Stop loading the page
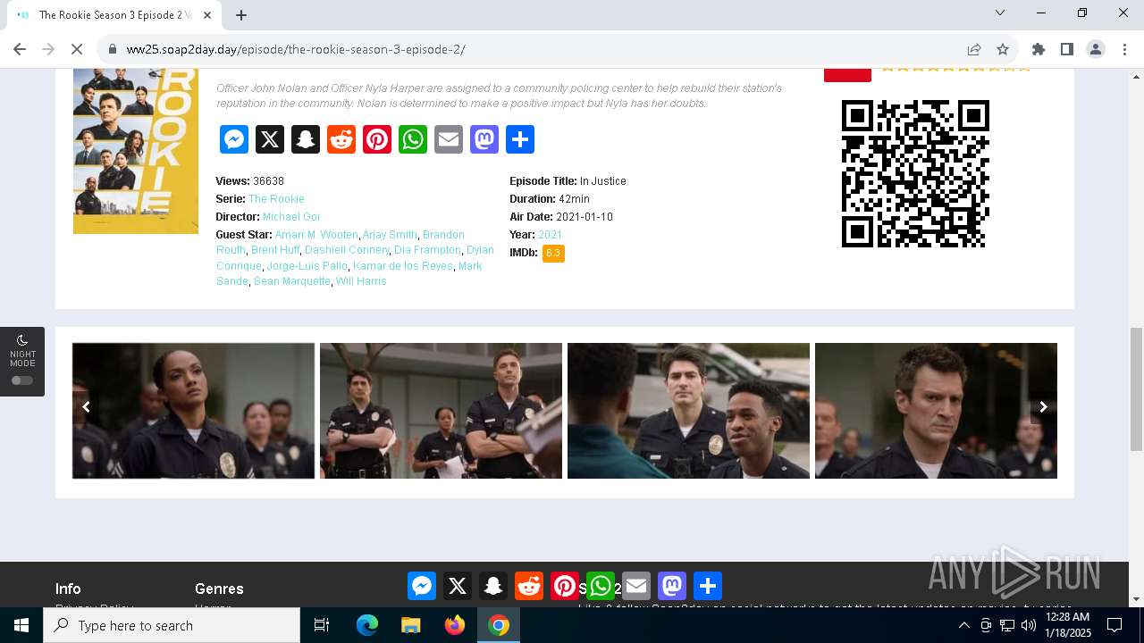This screenshot has height=643, width=1144. pyautogui.click(x=77, y=49)
